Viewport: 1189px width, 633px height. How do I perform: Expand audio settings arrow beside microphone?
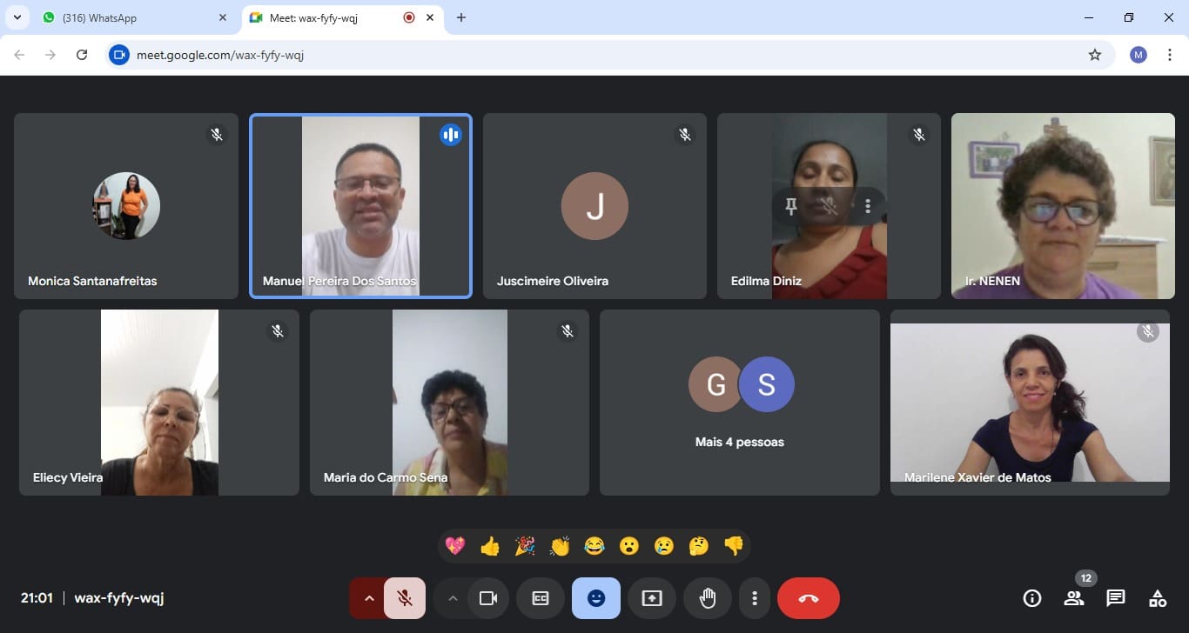368,598
